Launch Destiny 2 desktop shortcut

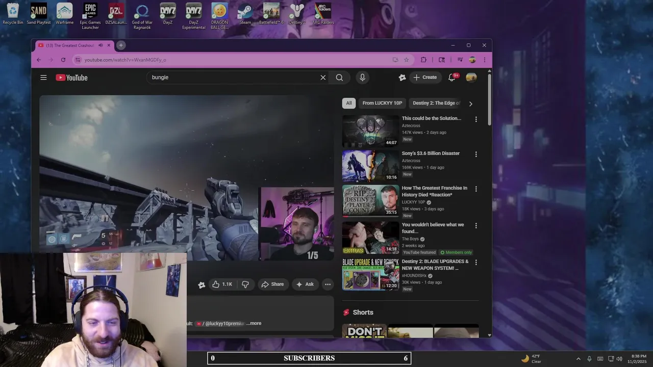click(297, 14)
